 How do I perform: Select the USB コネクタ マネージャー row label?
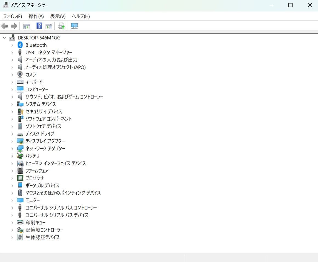(49, 52)
